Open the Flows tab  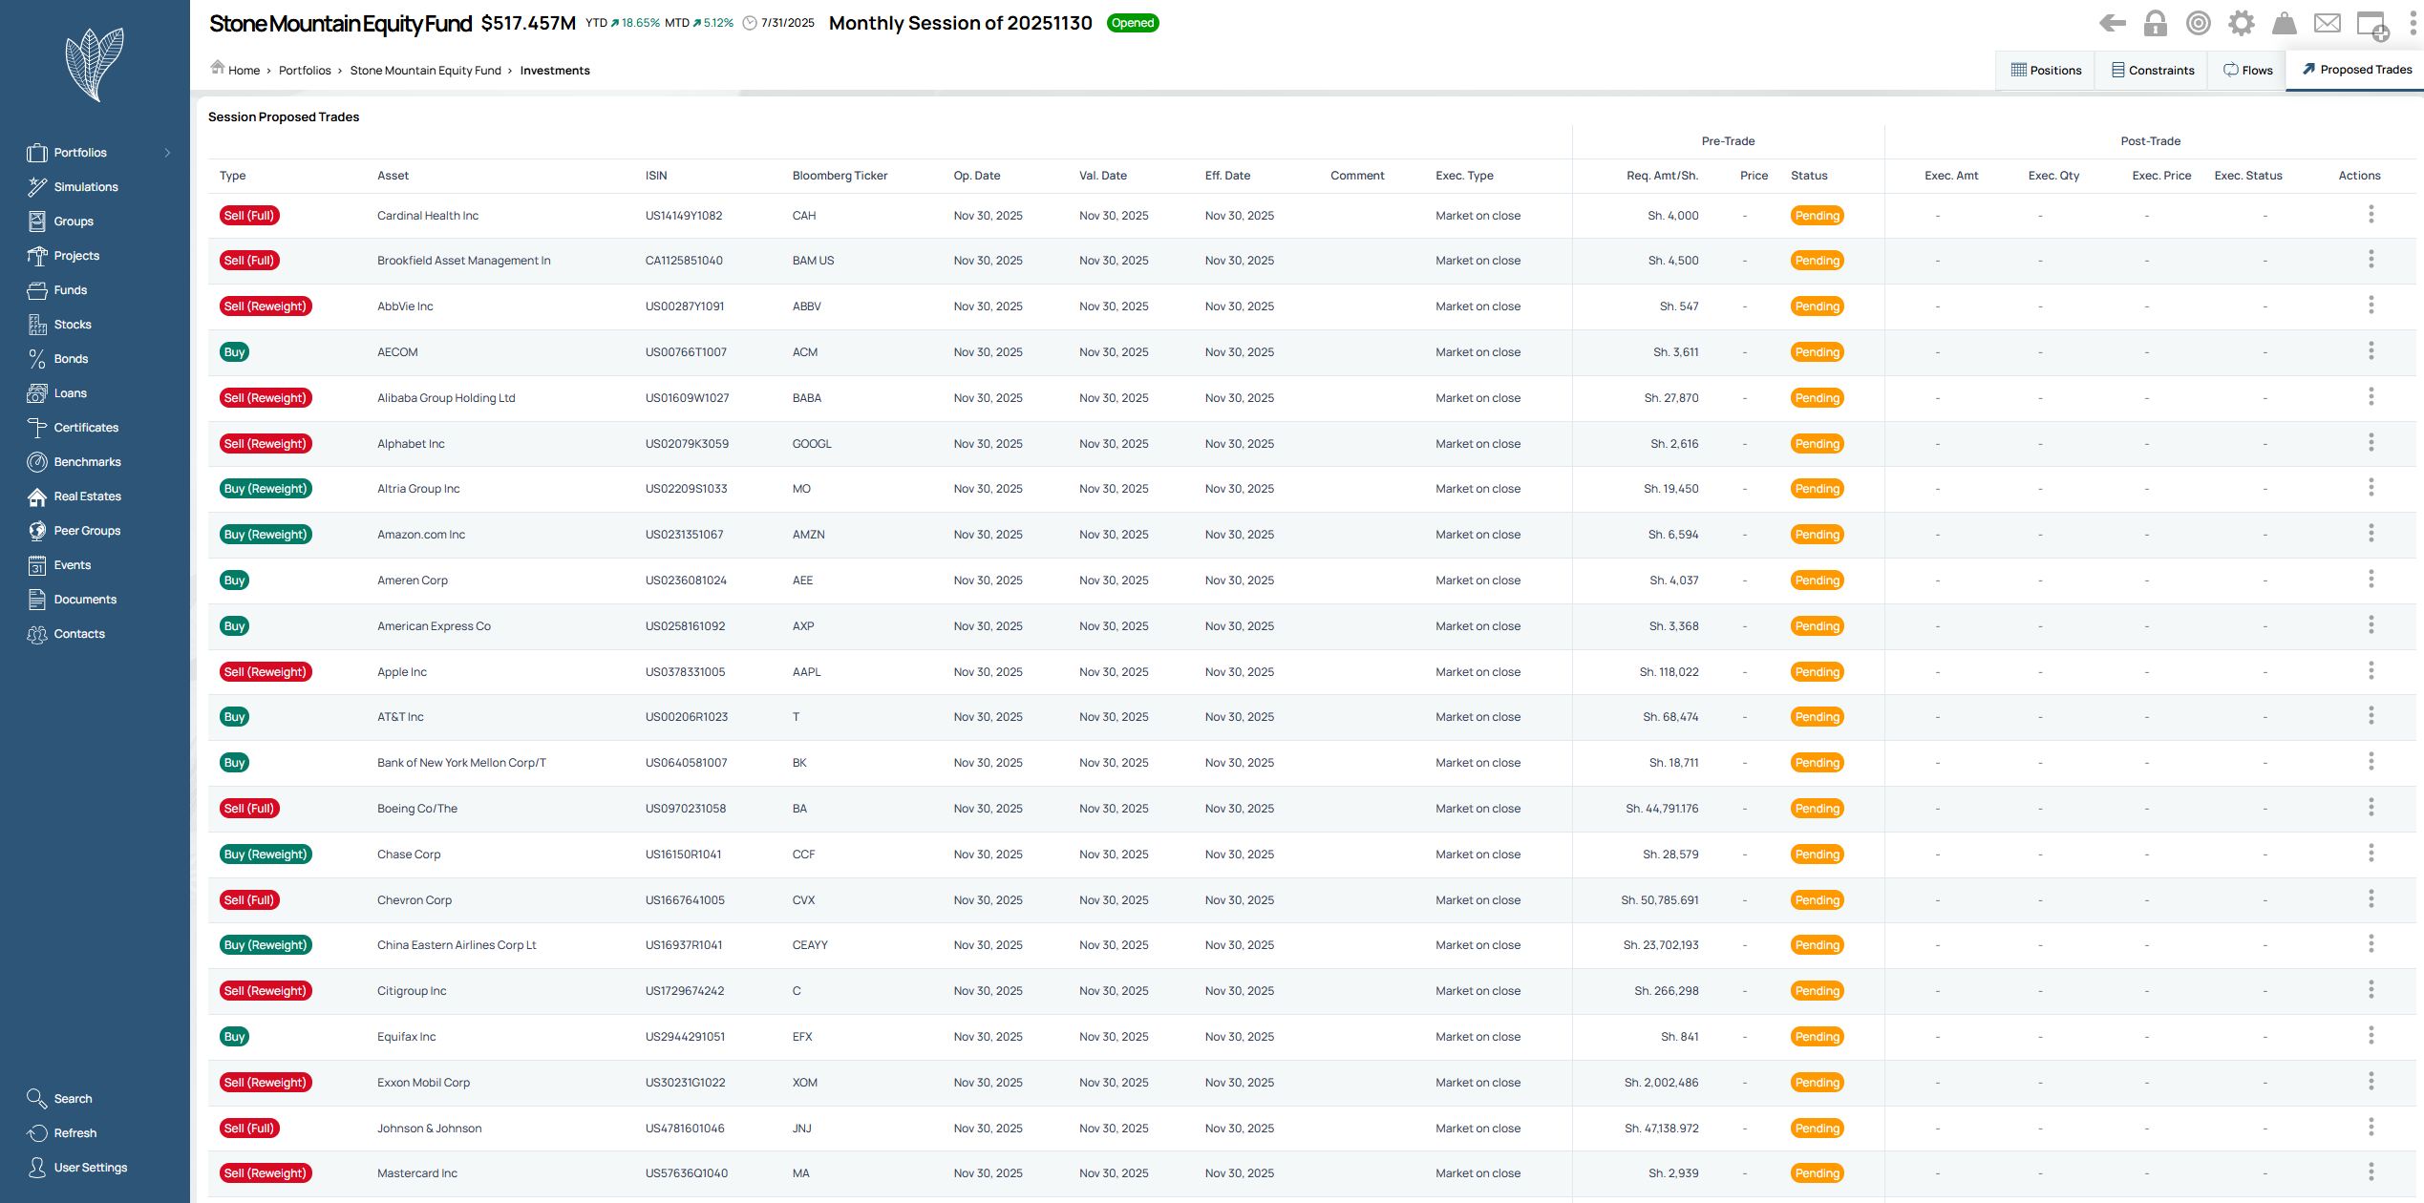[2247, 71]
